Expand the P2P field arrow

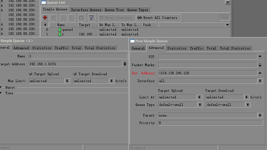(260, 56)
